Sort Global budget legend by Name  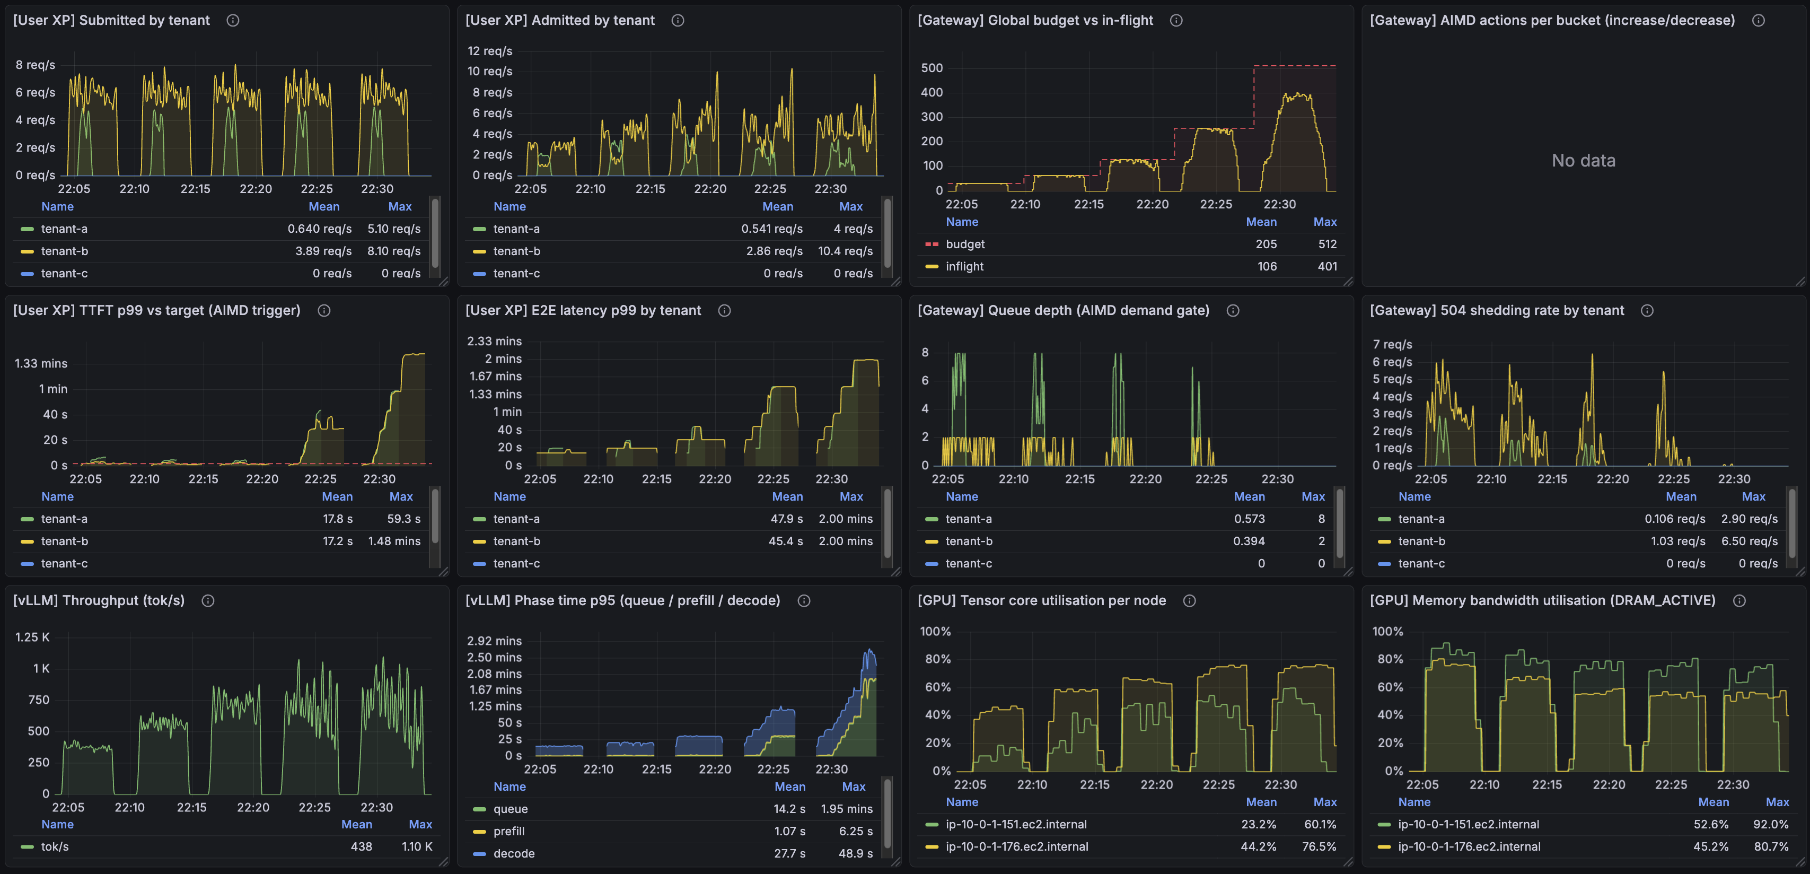click(x=962, y=222)
